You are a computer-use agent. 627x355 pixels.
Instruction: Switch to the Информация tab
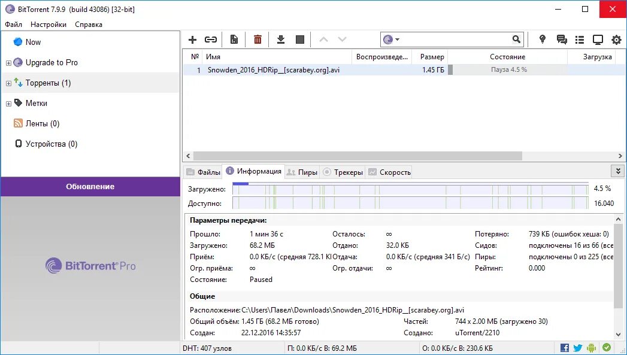click(253, 171)
